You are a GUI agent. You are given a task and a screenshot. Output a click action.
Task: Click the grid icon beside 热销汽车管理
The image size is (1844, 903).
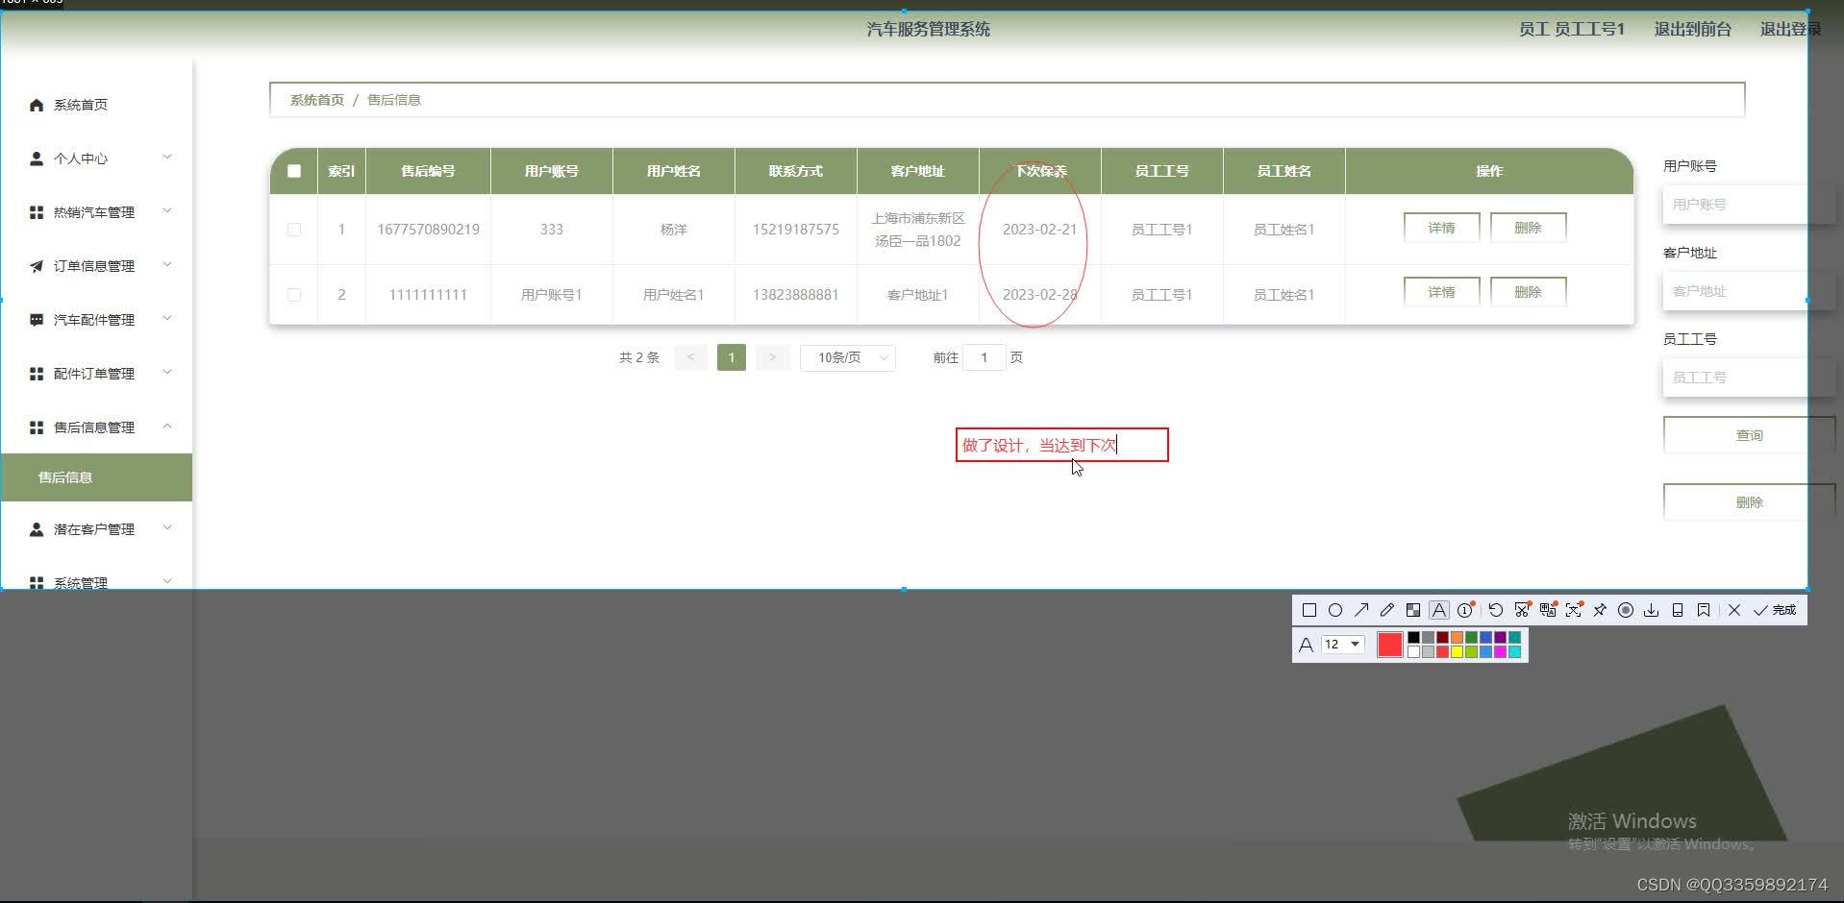pyautogui.click(x=37, y=212)
